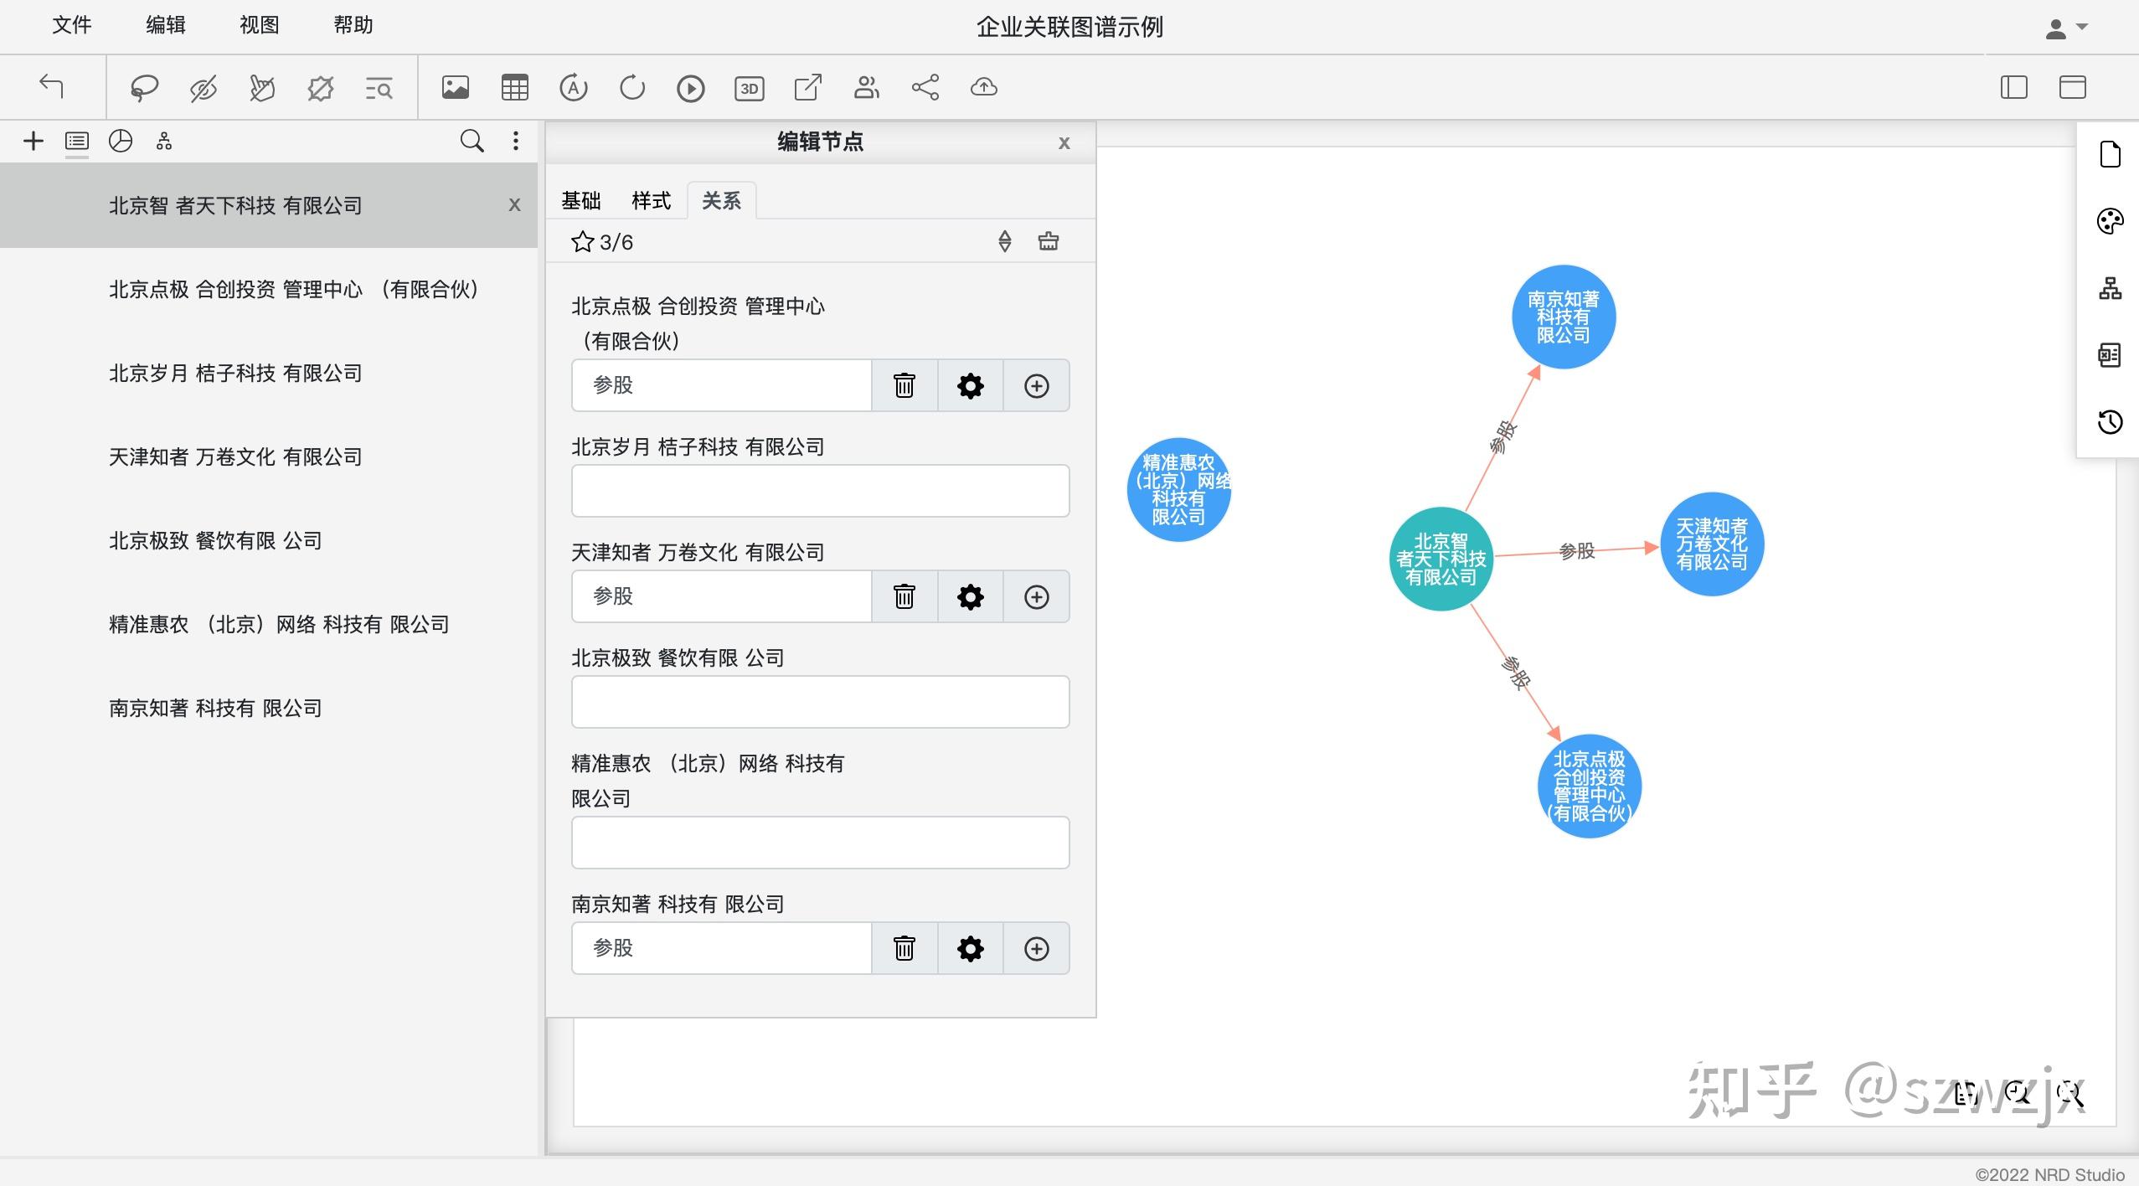Click the 3D view toolbar icon
Viewport: 2139px width, 1186px height.
(749, 88)
